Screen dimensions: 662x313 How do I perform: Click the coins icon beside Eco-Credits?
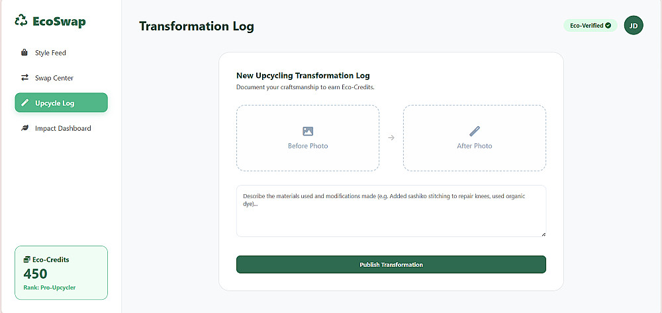pyautogui.click(x=26, y=260)
